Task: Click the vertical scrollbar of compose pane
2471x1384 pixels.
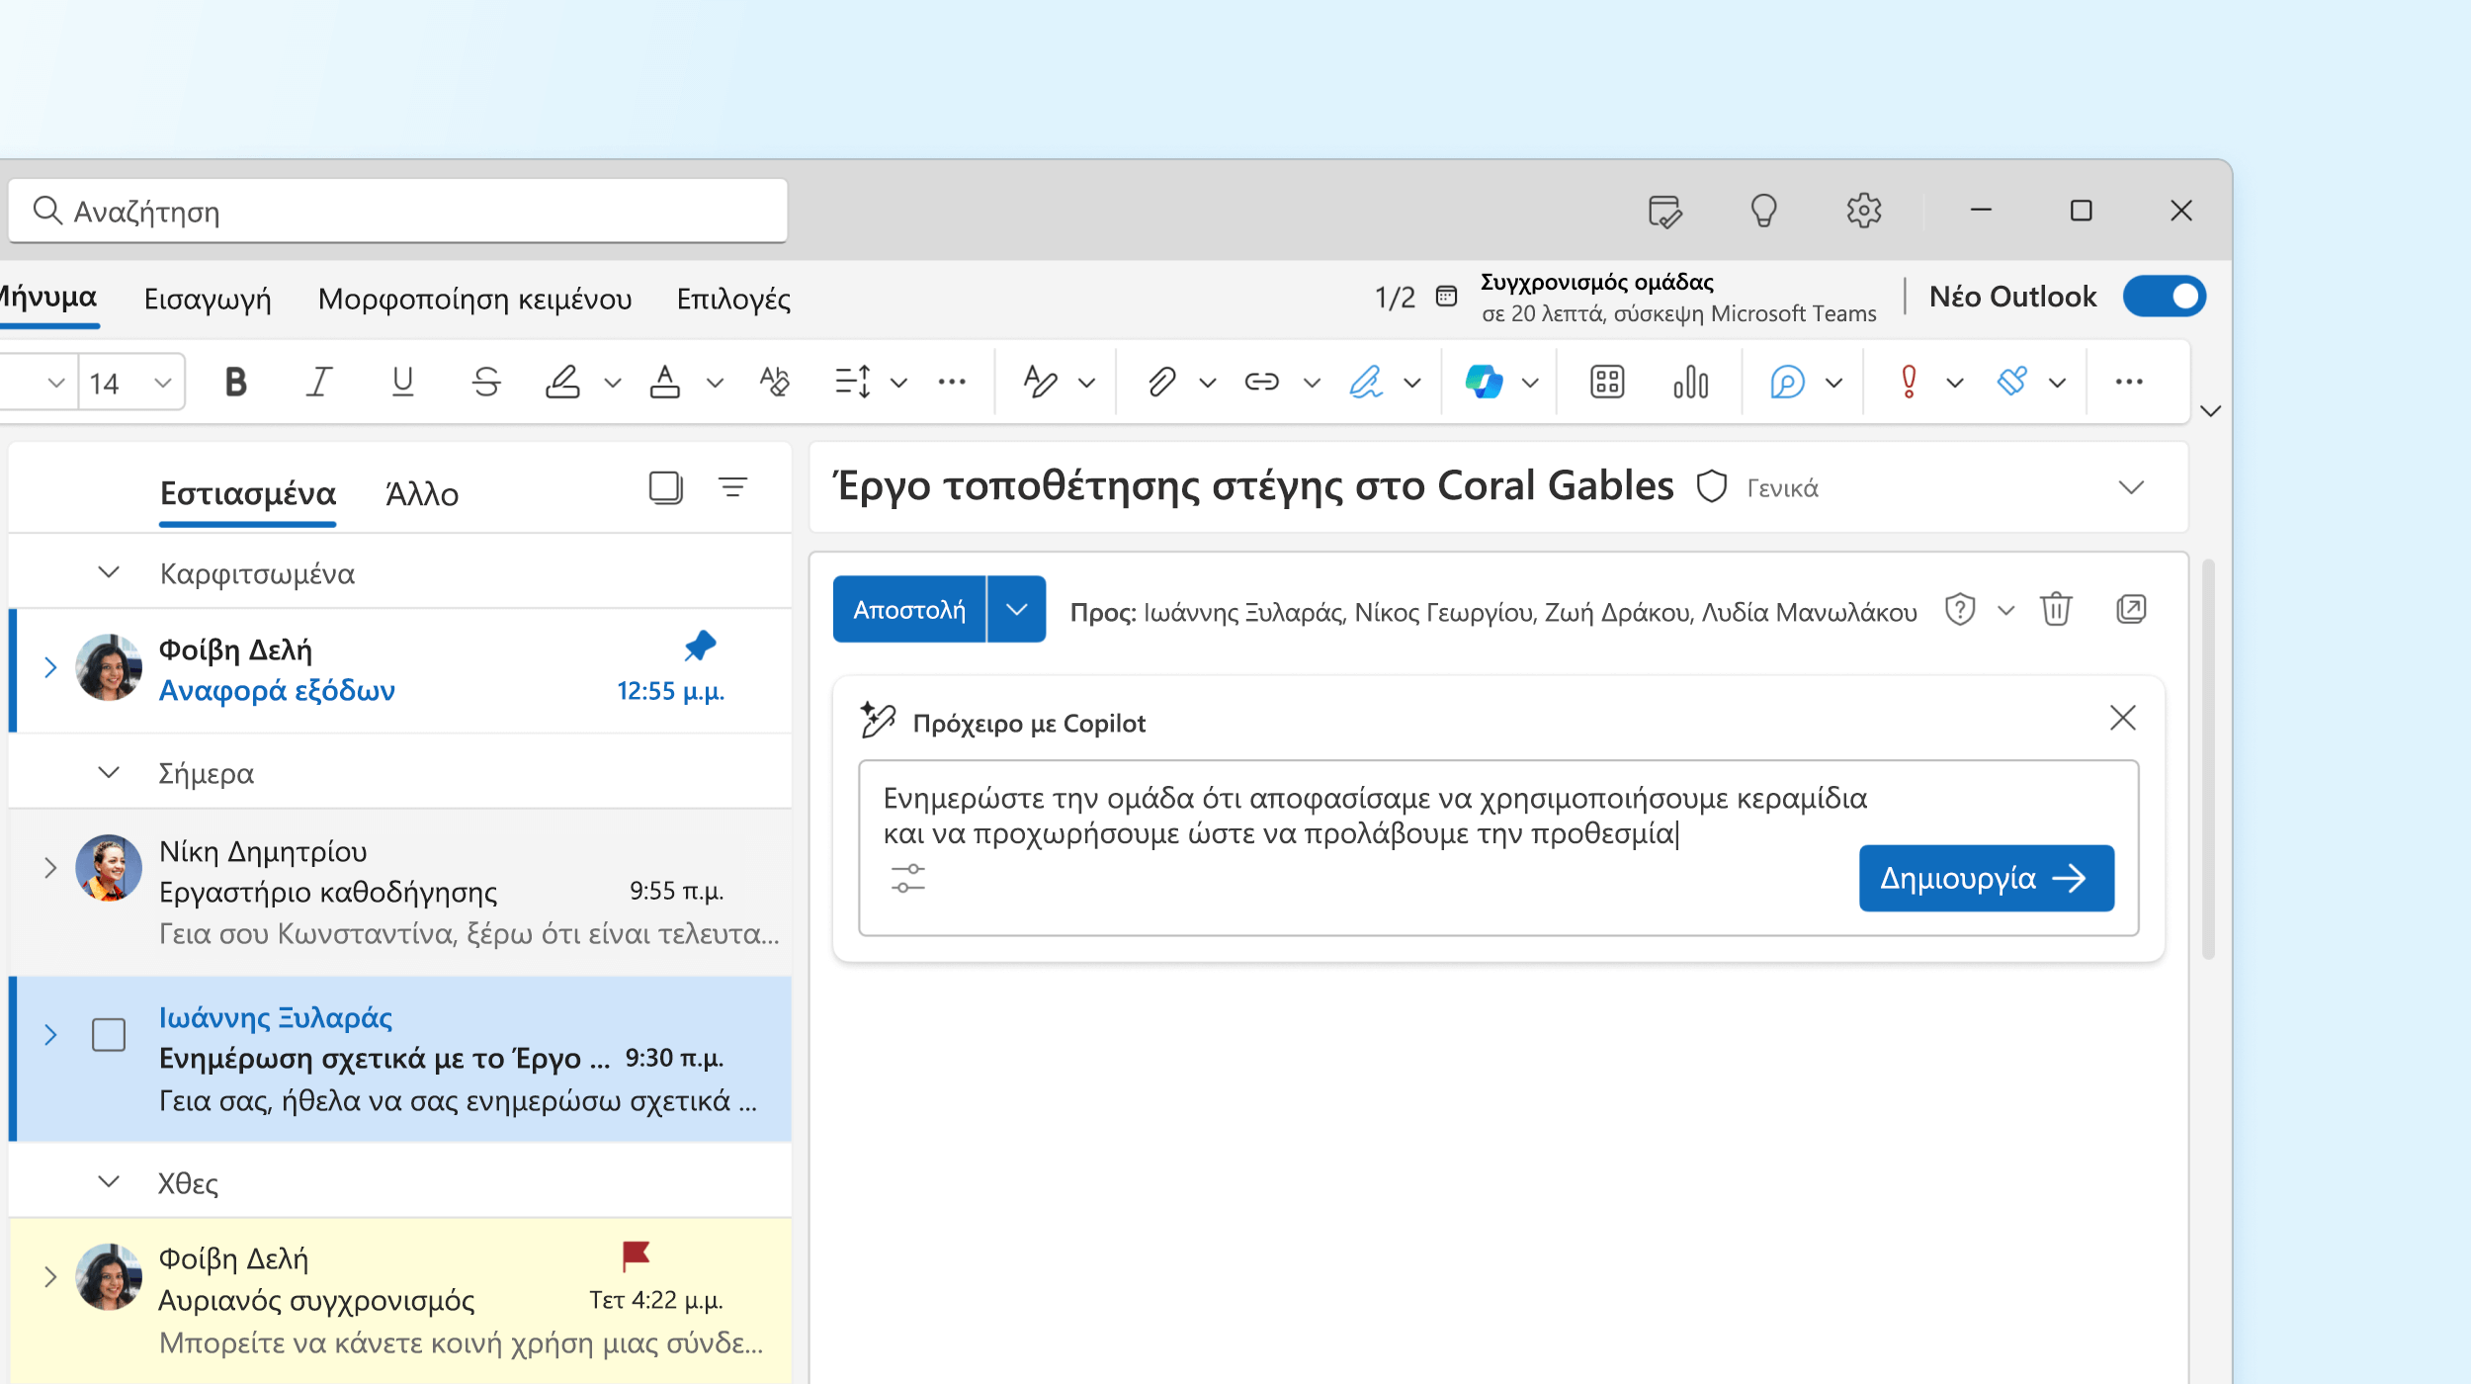Action: click(x=2208, y=759)
